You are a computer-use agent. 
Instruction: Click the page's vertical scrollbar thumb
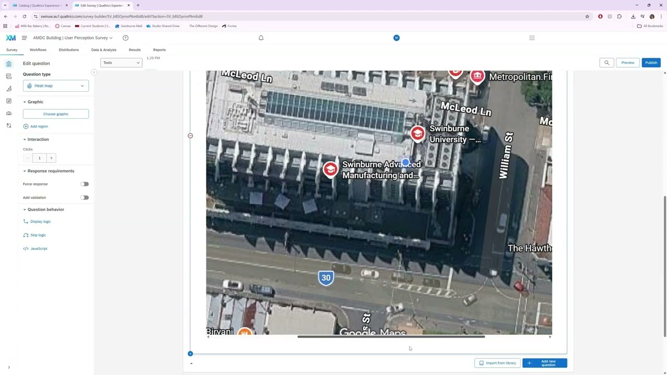[x=665, y=266]
